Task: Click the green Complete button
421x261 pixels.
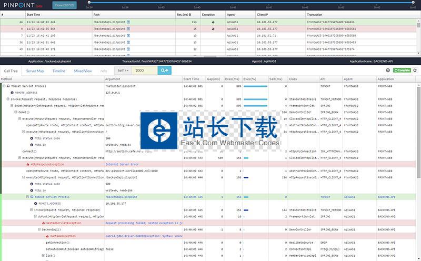Action: [402, 70]
